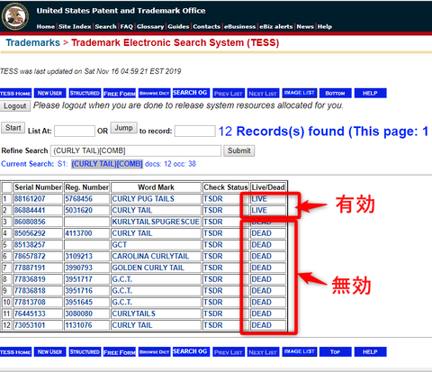The image size is (432, 372).
Task: Open serial number 86080856
Action: pyautogui.click(x=30, y=222)
